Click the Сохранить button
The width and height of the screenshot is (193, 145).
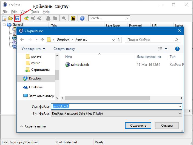pyautogui.click(x=138, y=126)
